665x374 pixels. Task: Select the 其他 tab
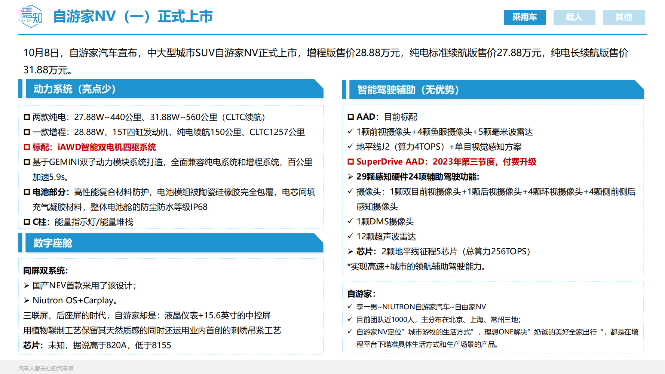623,17
